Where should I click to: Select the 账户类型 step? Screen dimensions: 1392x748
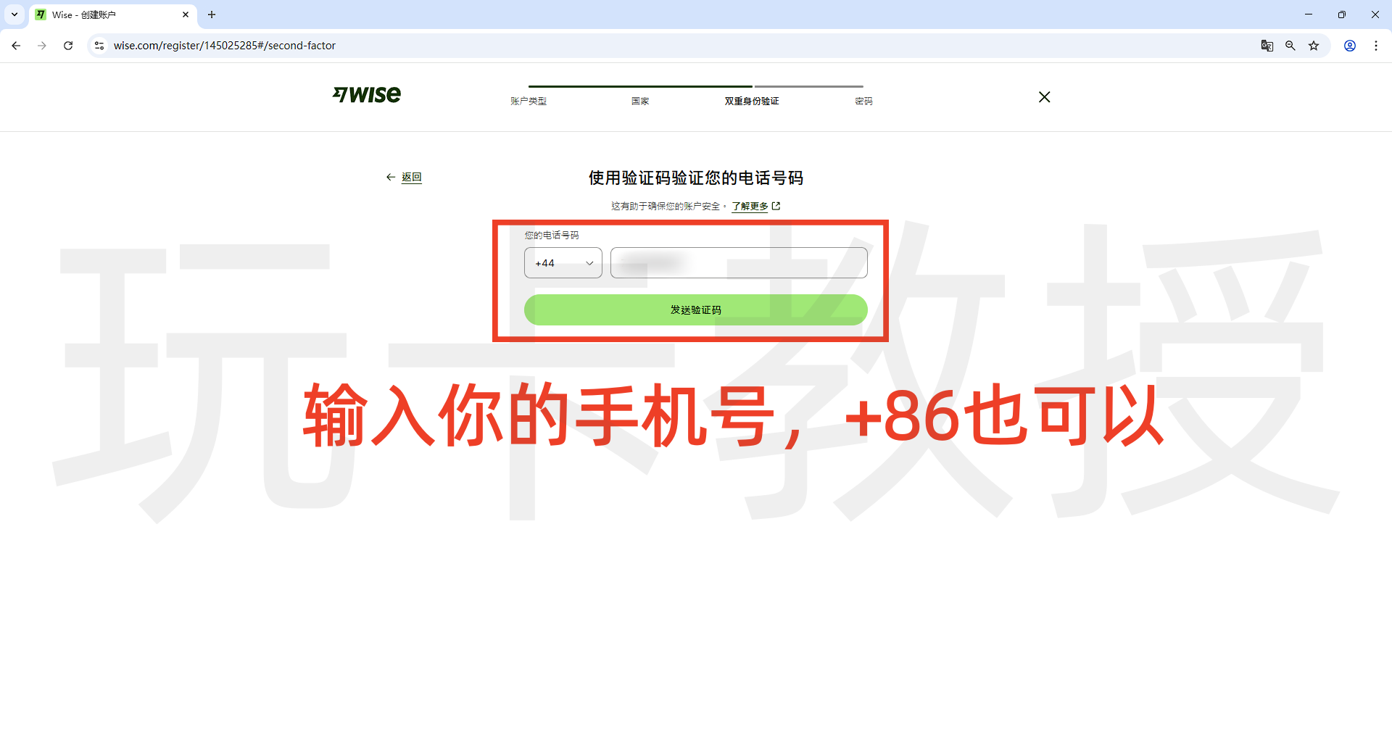528,101
